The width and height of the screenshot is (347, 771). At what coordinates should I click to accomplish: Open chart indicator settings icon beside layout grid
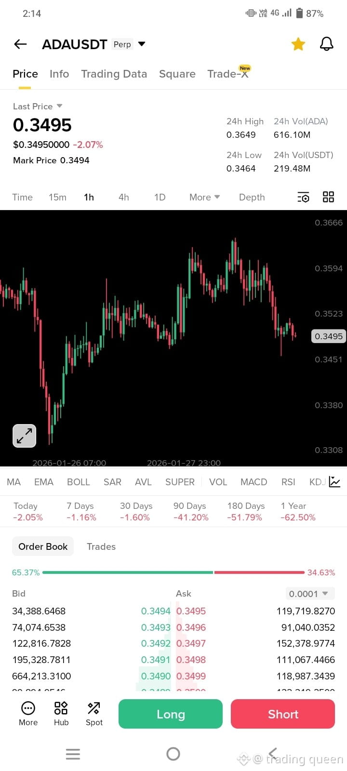303,197
